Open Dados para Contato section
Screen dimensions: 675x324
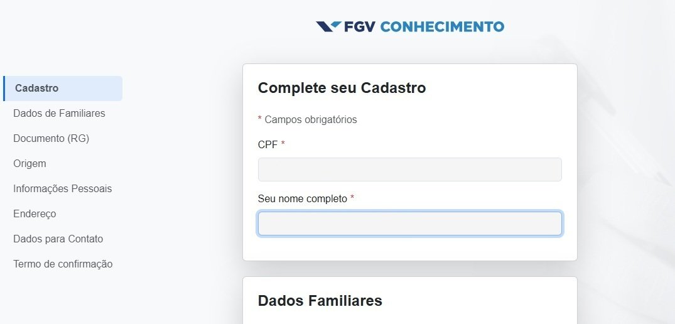point(58,239)
